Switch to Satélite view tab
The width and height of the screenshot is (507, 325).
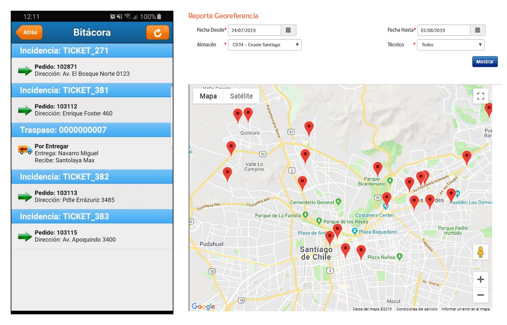pyautogui.click(x=241, y=96)
